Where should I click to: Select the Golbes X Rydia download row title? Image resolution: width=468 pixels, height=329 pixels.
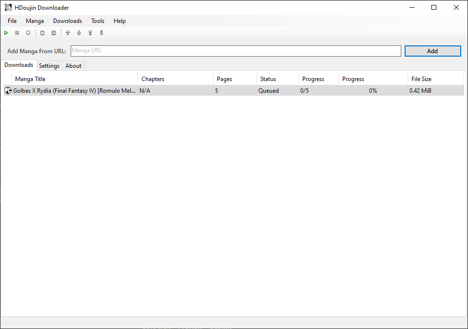74,90
